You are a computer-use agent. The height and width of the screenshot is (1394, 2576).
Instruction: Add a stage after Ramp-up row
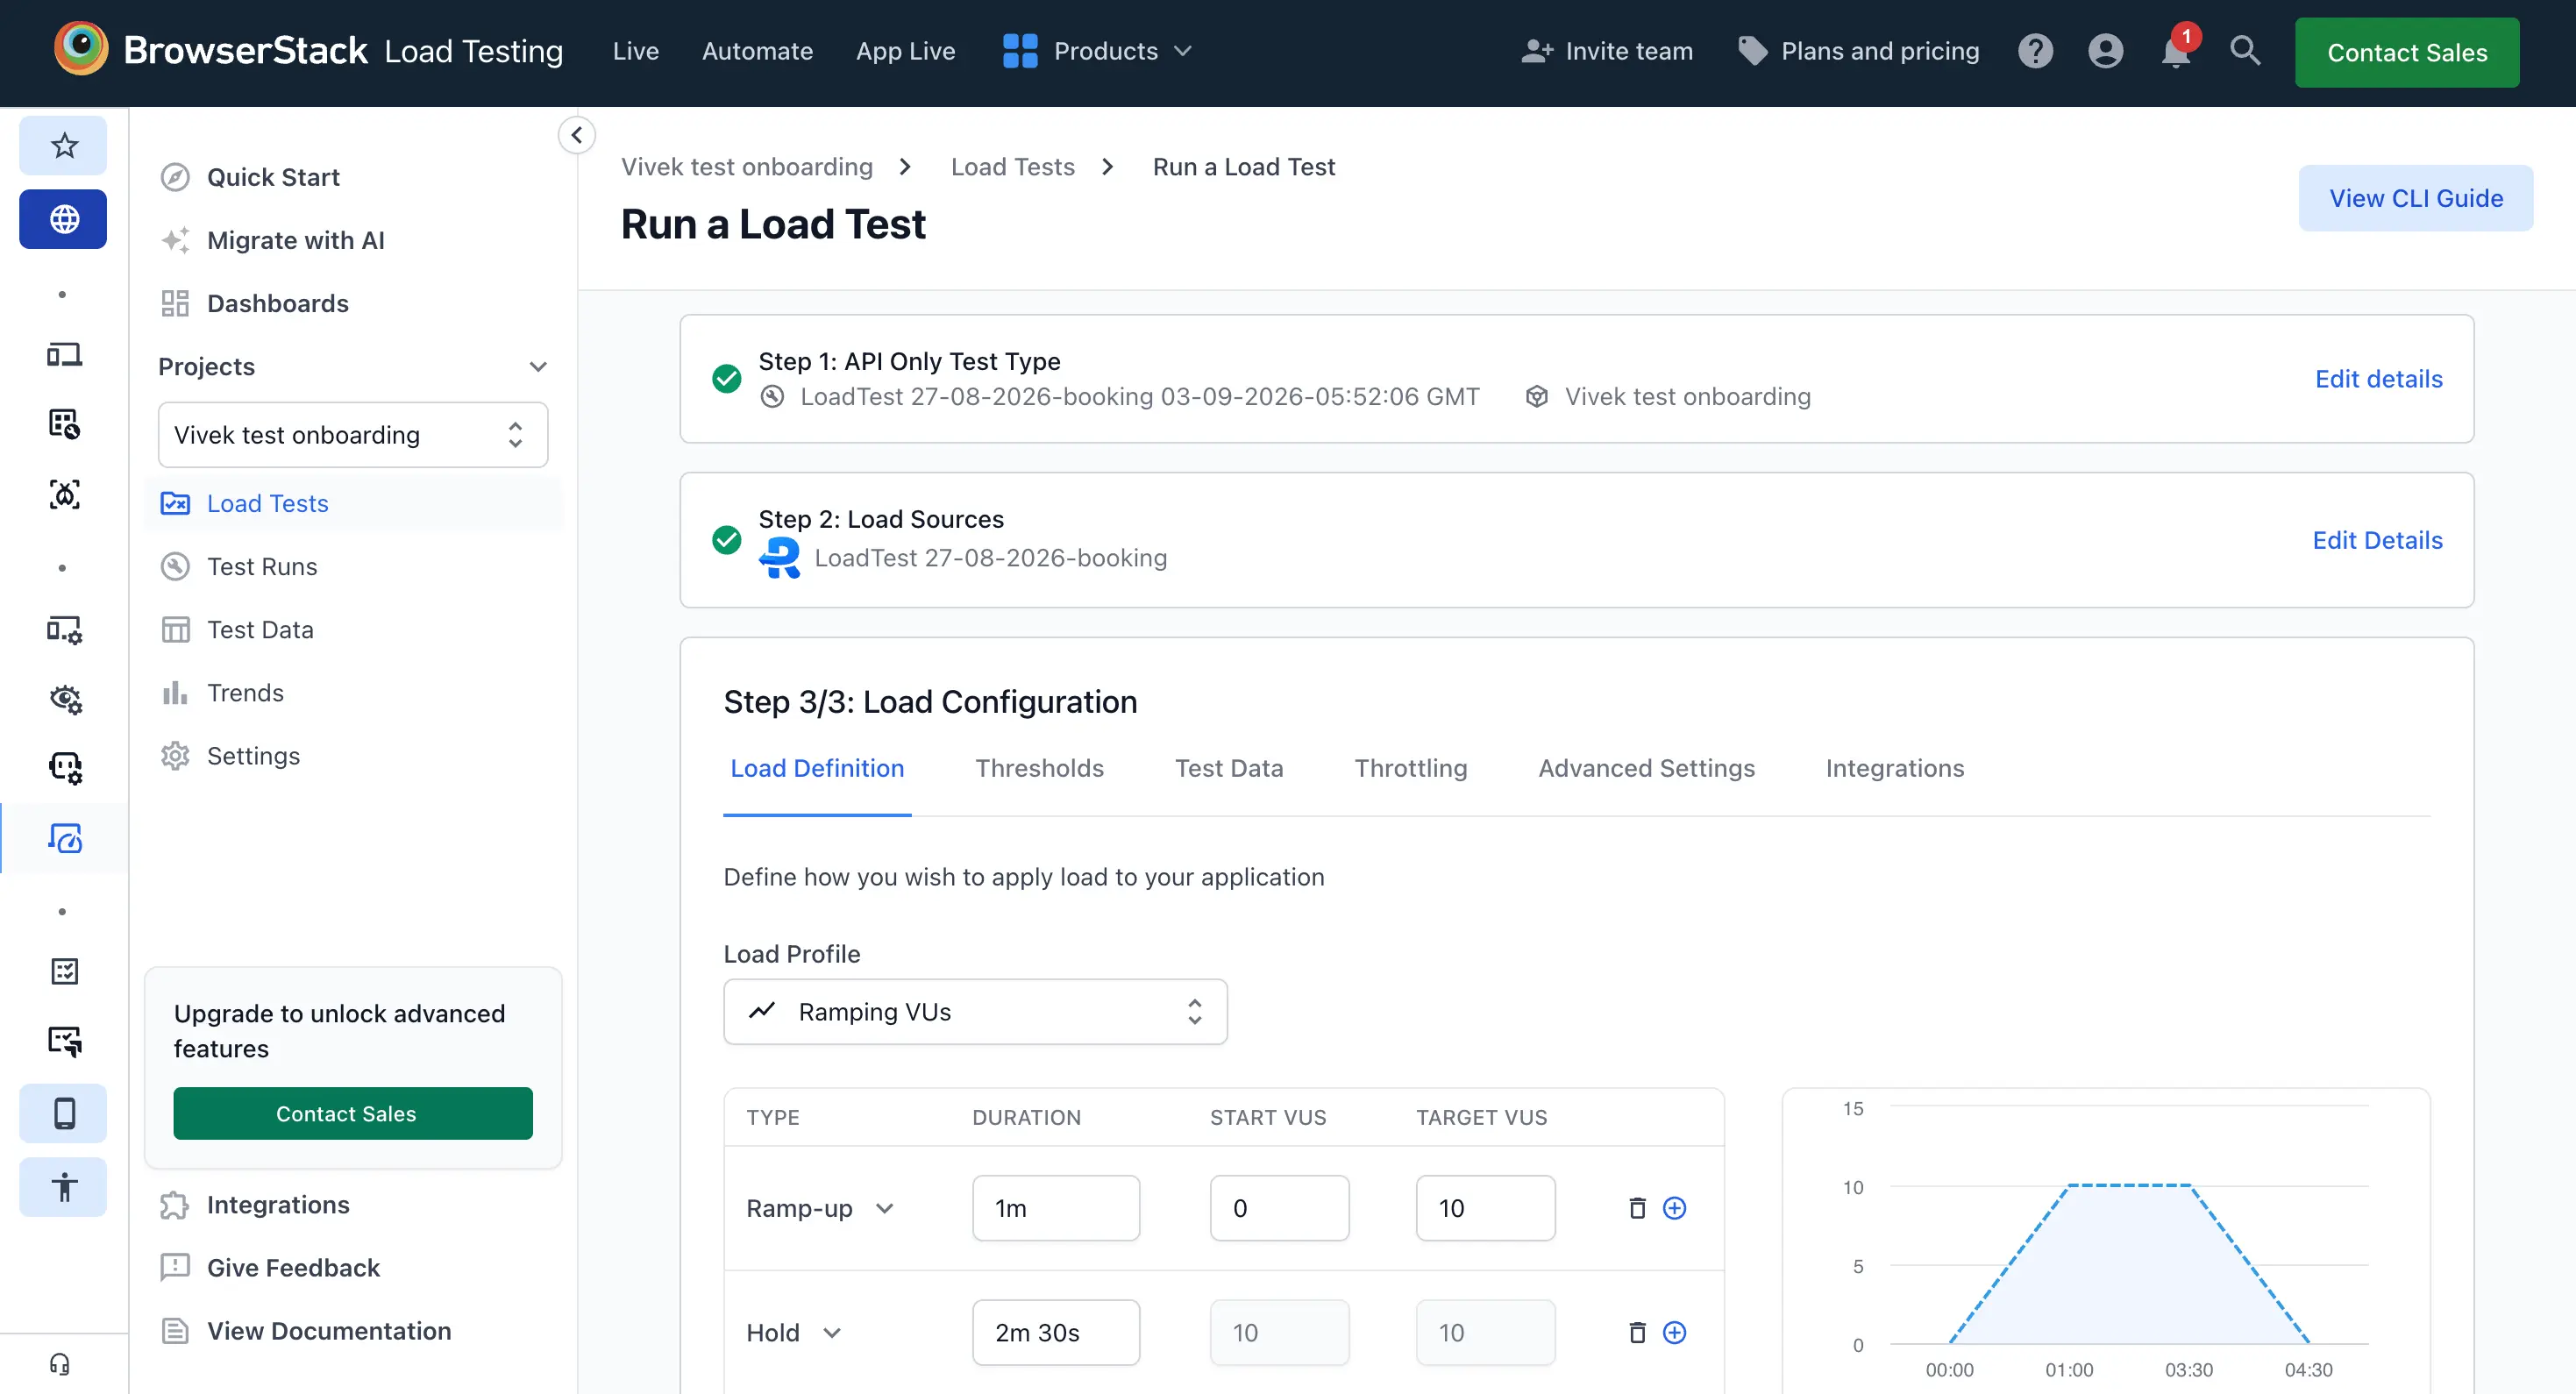tap(1674, 1208)
